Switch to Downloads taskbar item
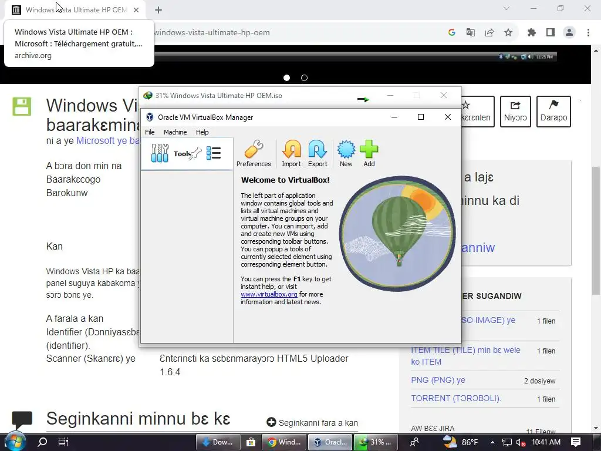 coord(218,442)
